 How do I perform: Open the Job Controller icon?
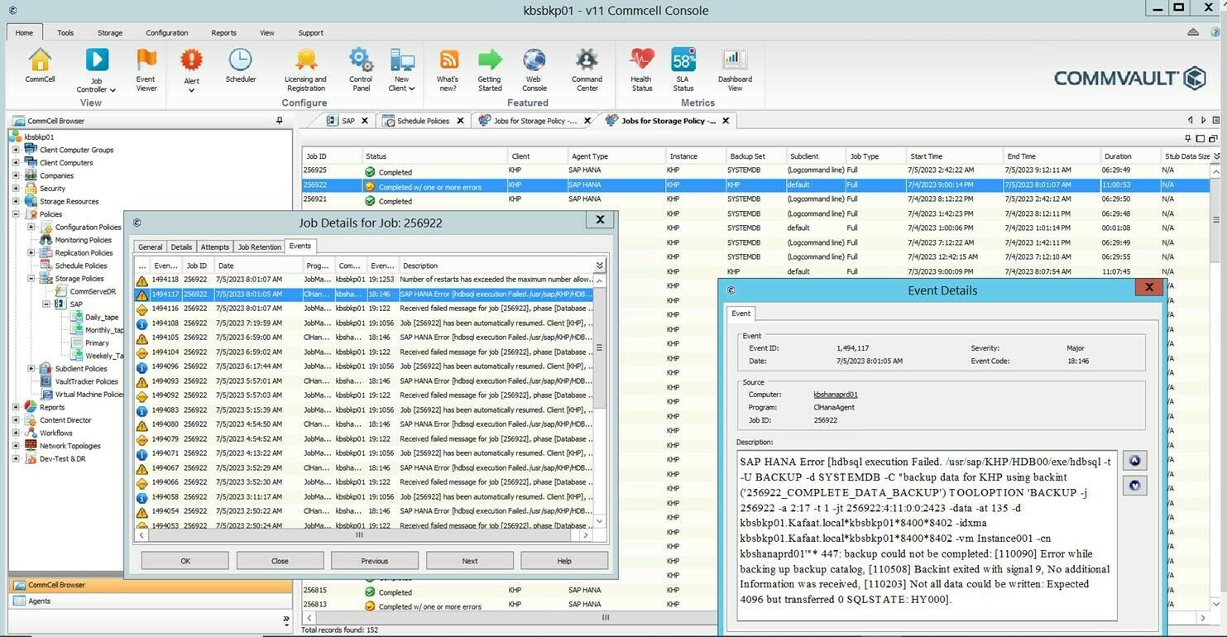coord(97,60)
